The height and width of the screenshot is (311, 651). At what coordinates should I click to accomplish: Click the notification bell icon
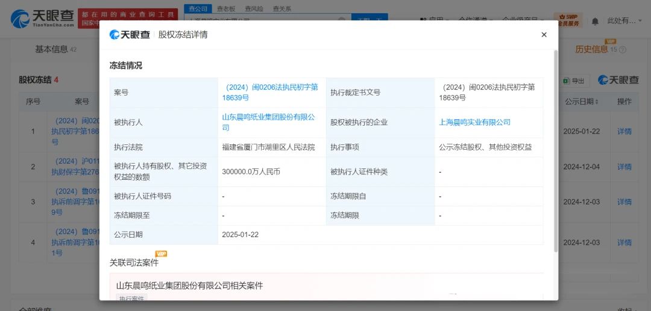pos(595,21)
